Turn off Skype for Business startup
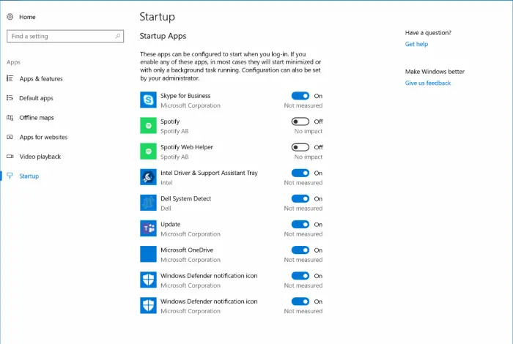 (x=300, y=96)
